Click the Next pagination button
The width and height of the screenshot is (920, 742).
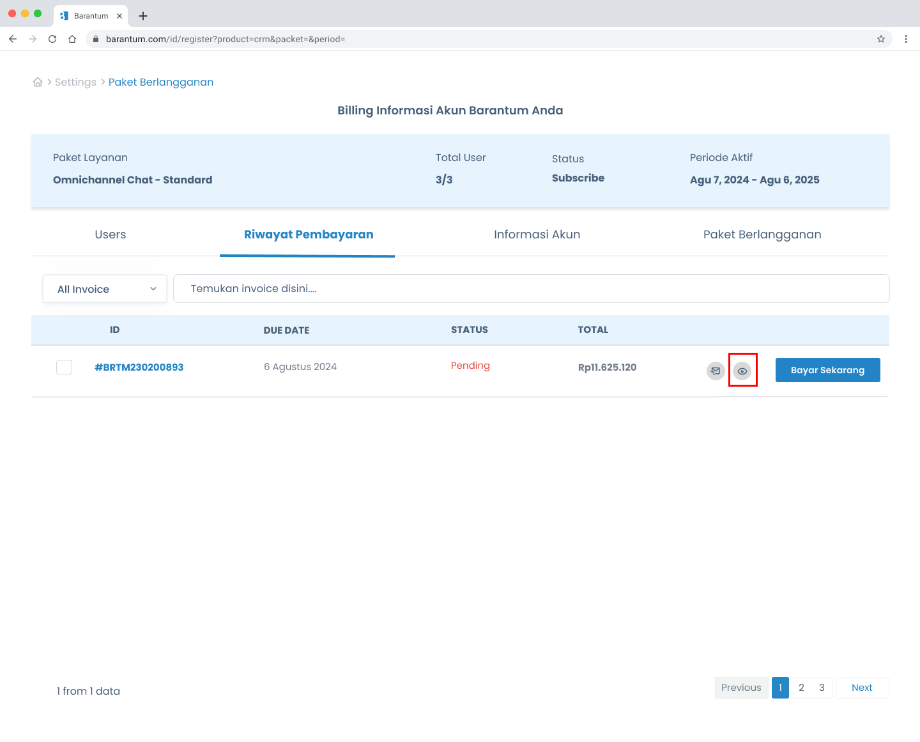pyautogui.click(x=862, y=688)
